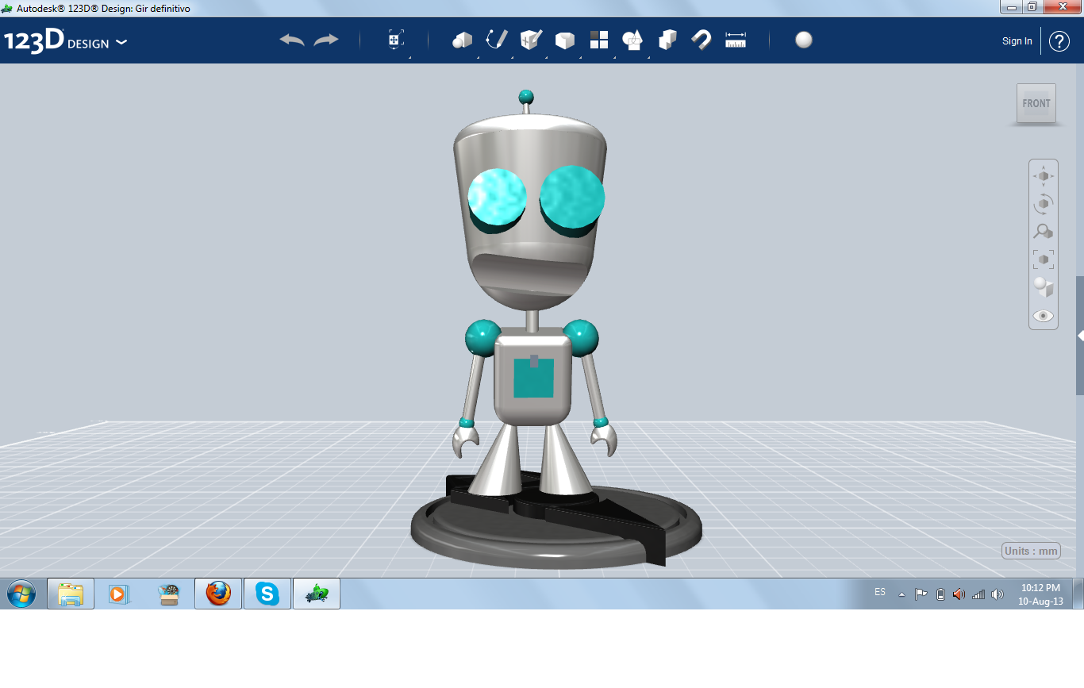
Task: Open the Sketch tool menu
Action: click(x=497, y=40)
